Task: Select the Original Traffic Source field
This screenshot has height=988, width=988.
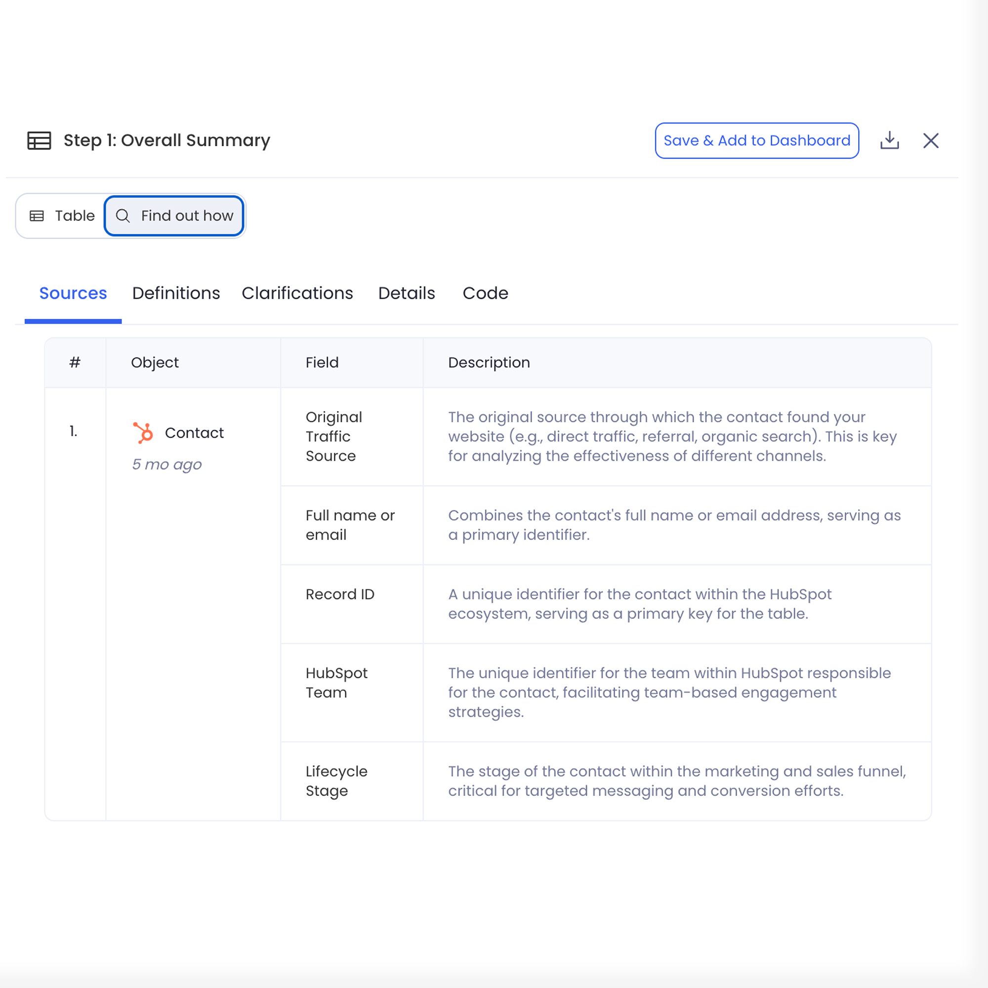Action: [333, 436]
